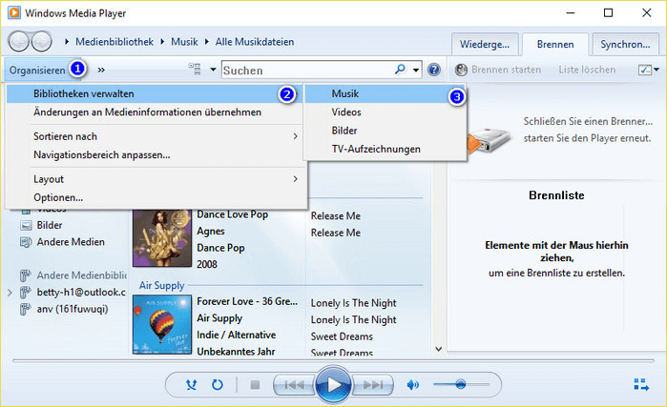Open the Sortieren nach submenu
This screenshot has width=667, height=407.
(x=155, y=136)
